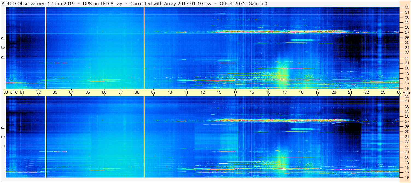Click the 06 hour time axis label

(x=104, y=92)
